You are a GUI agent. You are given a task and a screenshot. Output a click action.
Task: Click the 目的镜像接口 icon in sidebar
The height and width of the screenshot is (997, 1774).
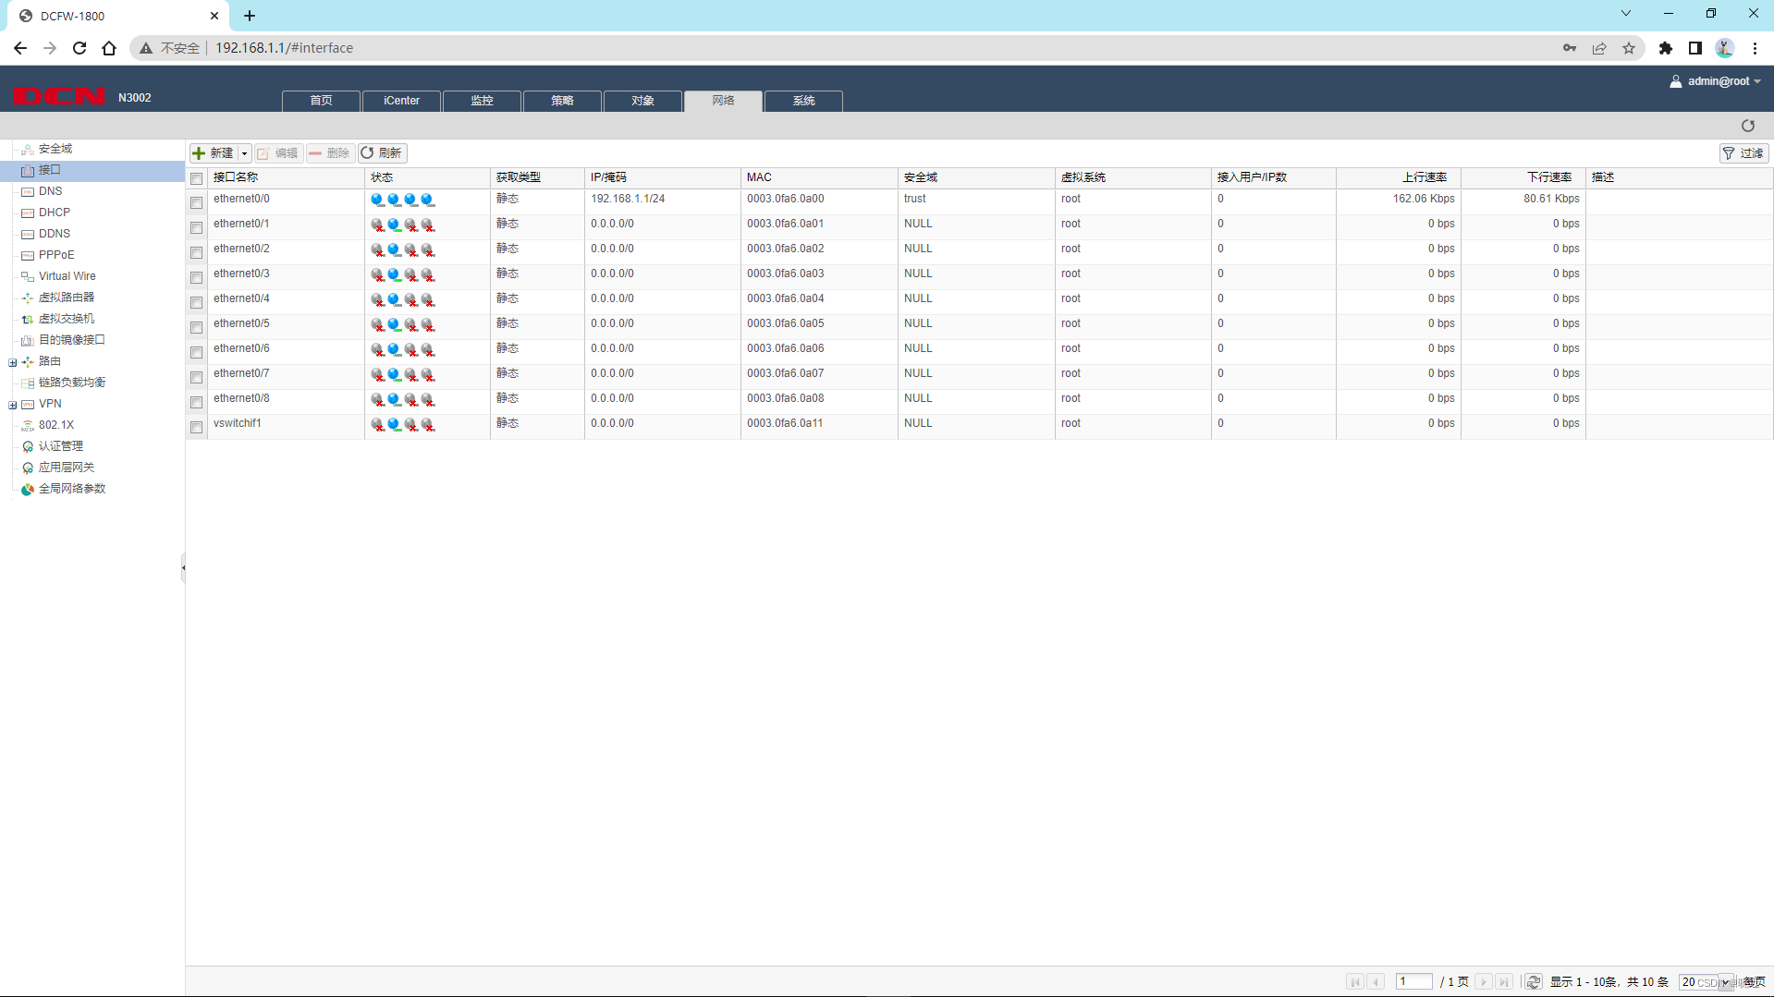(28, 340)
